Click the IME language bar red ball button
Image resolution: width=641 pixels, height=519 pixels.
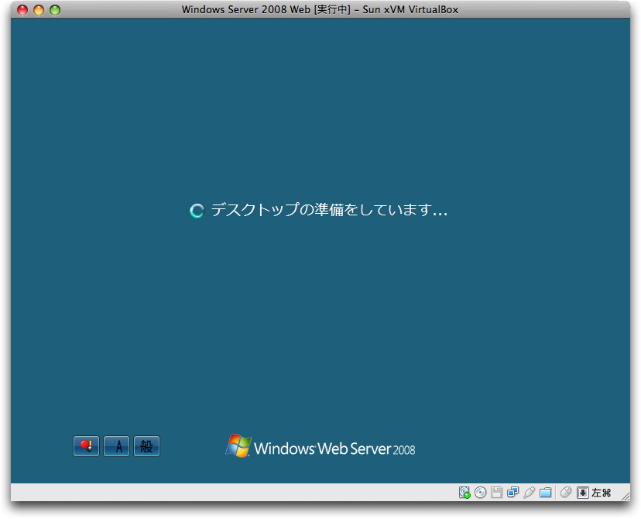86,446
